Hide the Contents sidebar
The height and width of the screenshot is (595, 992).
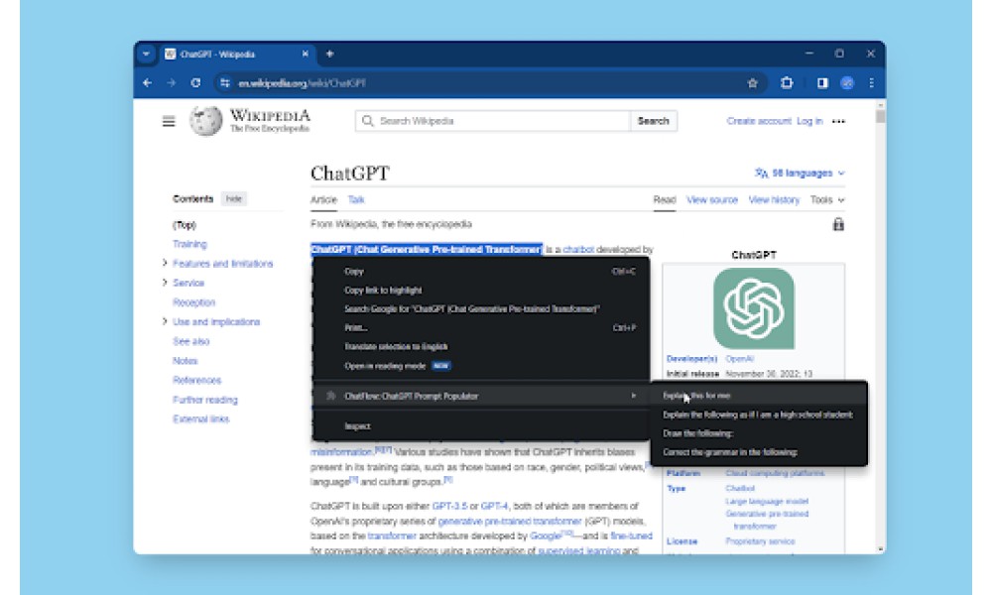[x=234, y=198]
